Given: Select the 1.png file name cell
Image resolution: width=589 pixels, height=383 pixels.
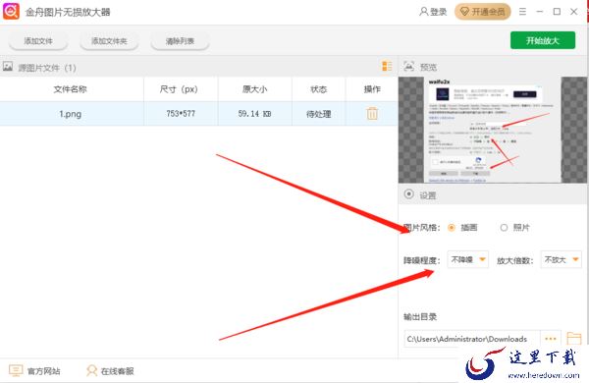Looking at the screenshot, I should click(71, 114).
